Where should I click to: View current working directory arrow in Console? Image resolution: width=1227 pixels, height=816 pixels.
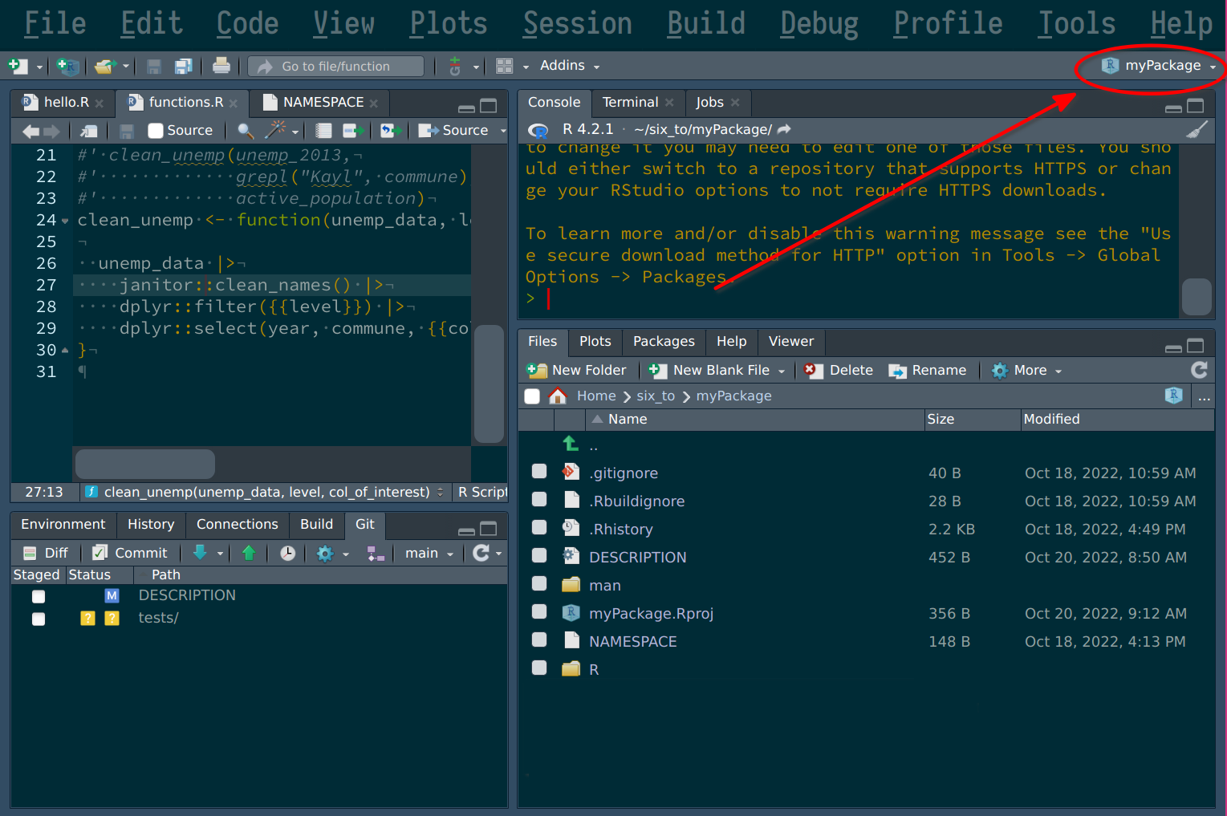(x=784, y=129)
